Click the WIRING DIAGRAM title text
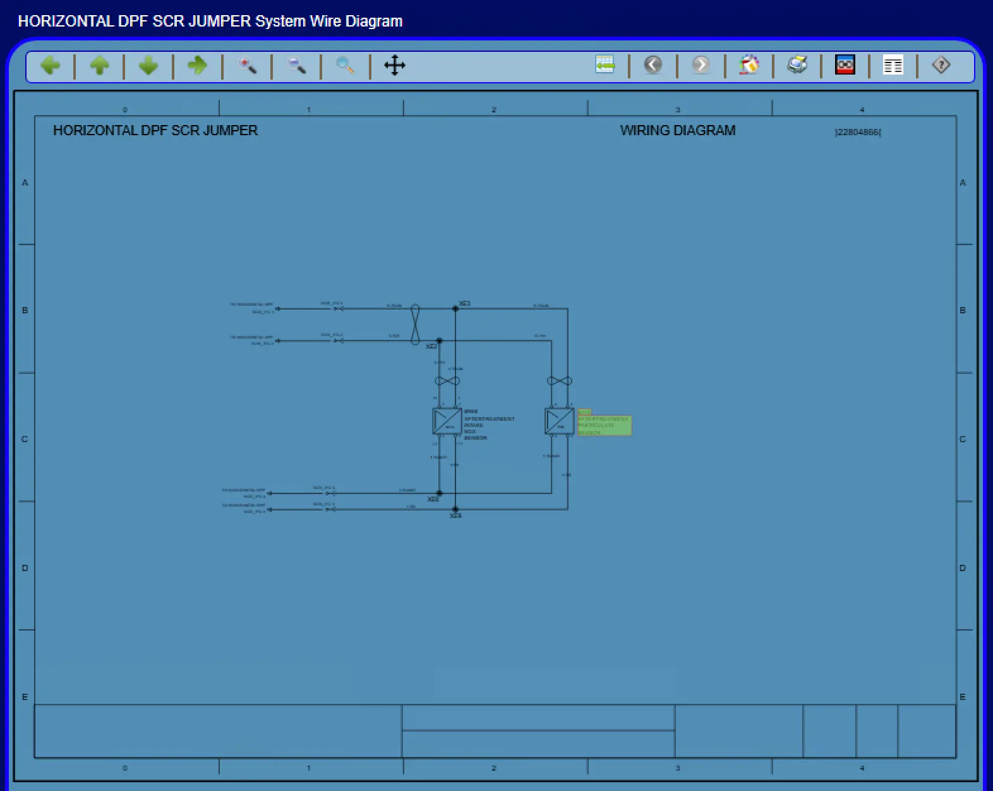Viewport: 993px width, 791px height. click(x=677, y=131)
